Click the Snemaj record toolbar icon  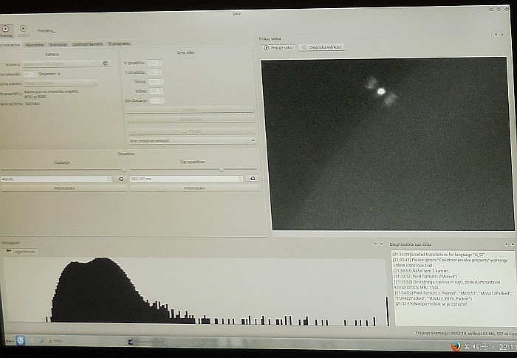[7, 29]
